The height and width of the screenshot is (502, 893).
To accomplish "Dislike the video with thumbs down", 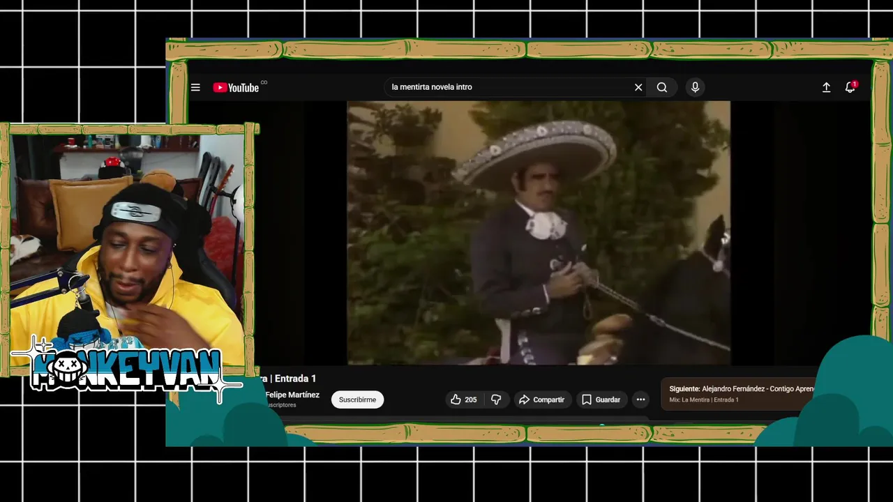I will click(496, 400).
